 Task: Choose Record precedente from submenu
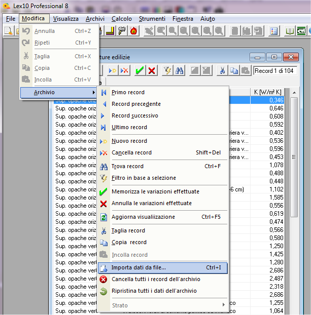coord(163,104)
